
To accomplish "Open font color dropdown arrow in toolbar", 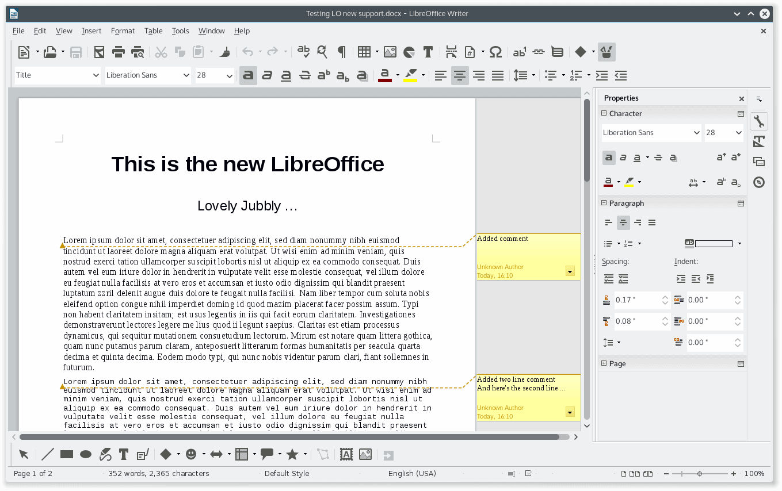I will (398, 75).
